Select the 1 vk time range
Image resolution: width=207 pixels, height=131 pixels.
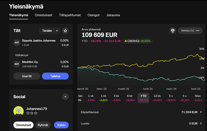tap(91, 98)
